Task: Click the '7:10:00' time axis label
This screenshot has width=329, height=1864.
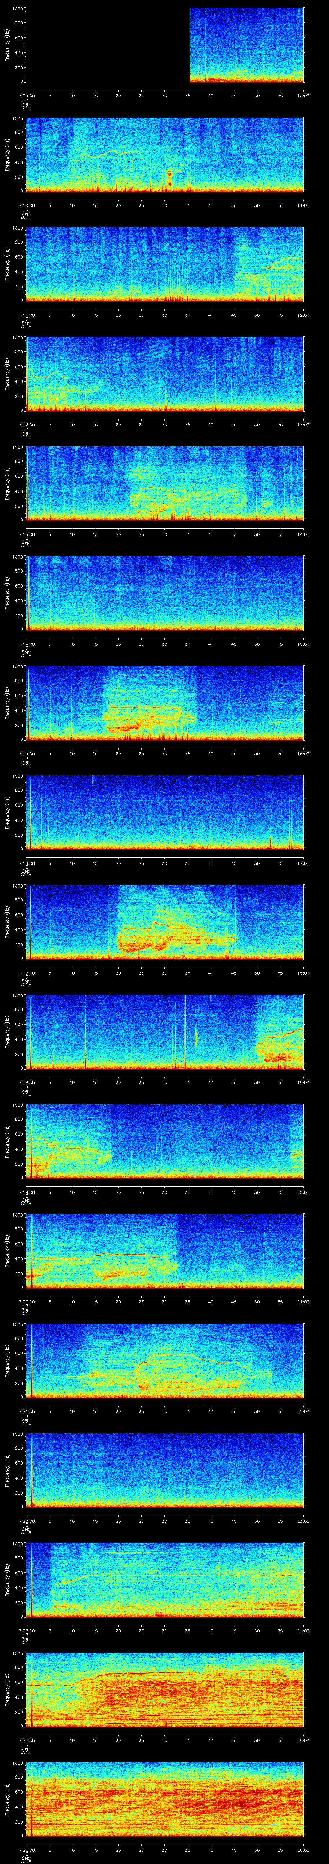Action: coord(26,206)
